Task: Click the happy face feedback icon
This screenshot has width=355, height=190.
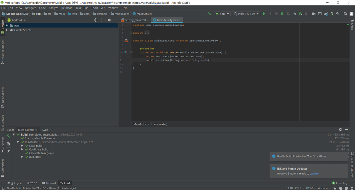Action: 341,188
